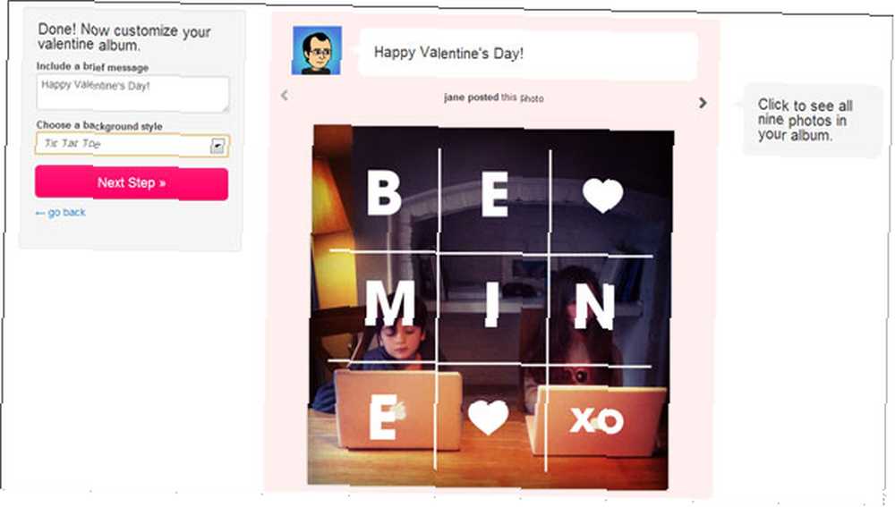Click the brief message text field
Screen dimensions: 895x507
pos(132,94)
